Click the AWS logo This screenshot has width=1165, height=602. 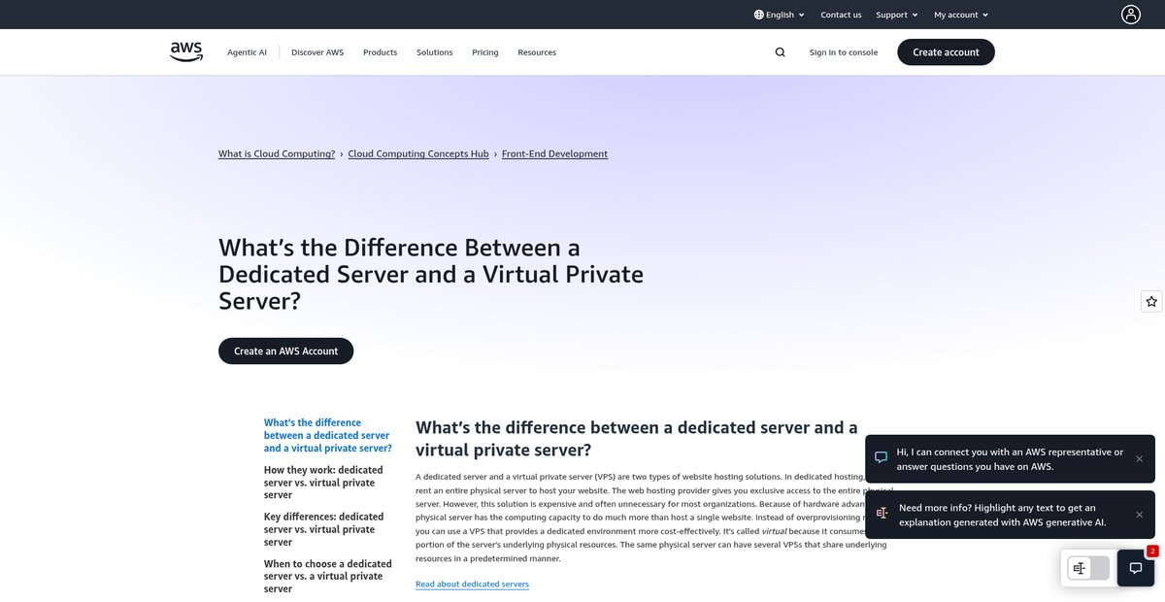click(x=186, y=51)
